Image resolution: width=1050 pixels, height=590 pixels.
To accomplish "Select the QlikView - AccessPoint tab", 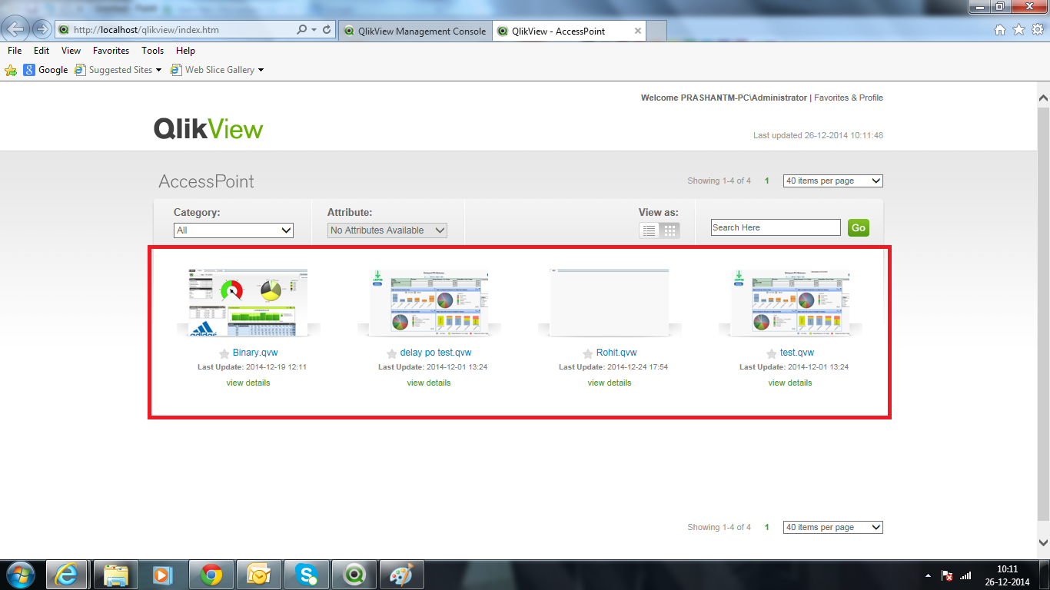I will 569,31.
